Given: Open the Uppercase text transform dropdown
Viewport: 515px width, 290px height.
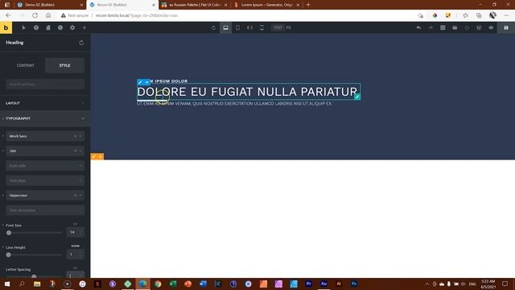Looking at the screenshot, I should (x=45, y=195).
